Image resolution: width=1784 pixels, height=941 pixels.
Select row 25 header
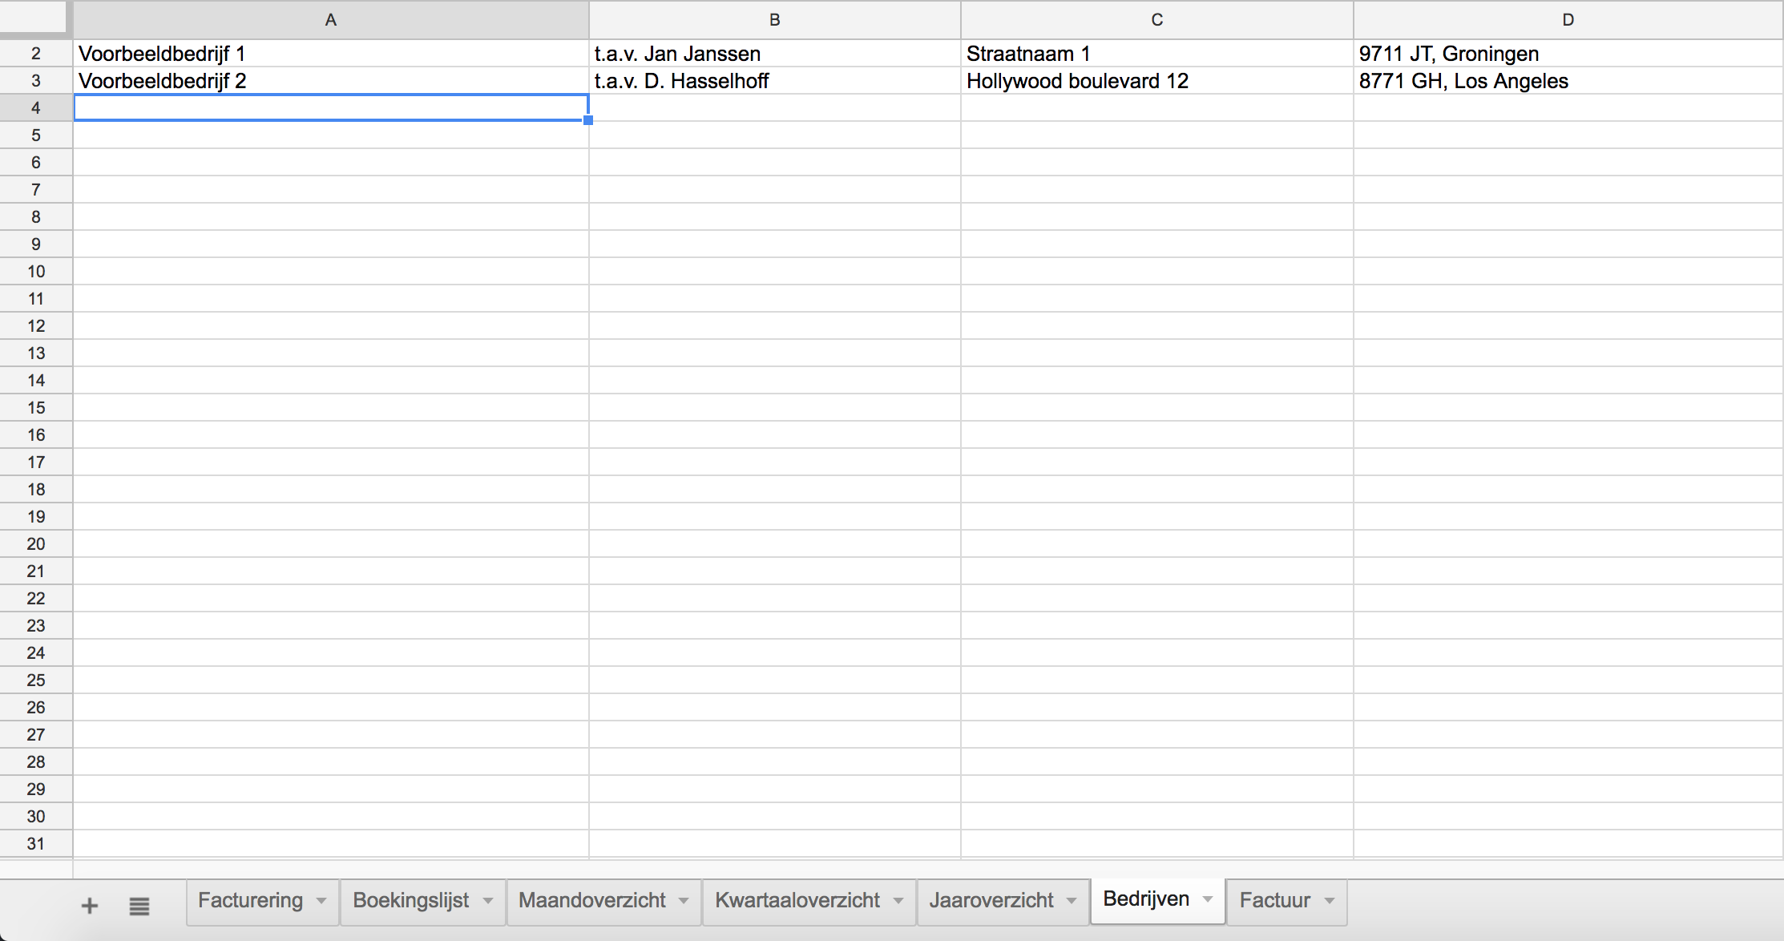point(36,681)
